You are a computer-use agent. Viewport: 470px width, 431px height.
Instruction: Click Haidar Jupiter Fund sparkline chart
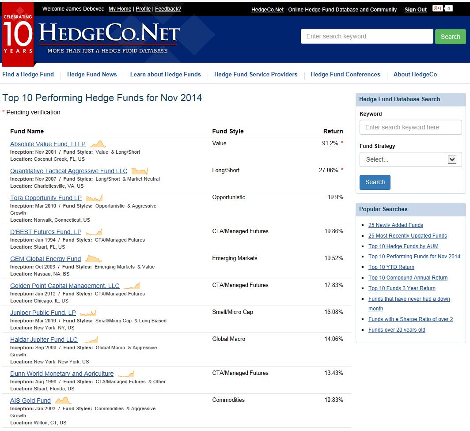90,340
